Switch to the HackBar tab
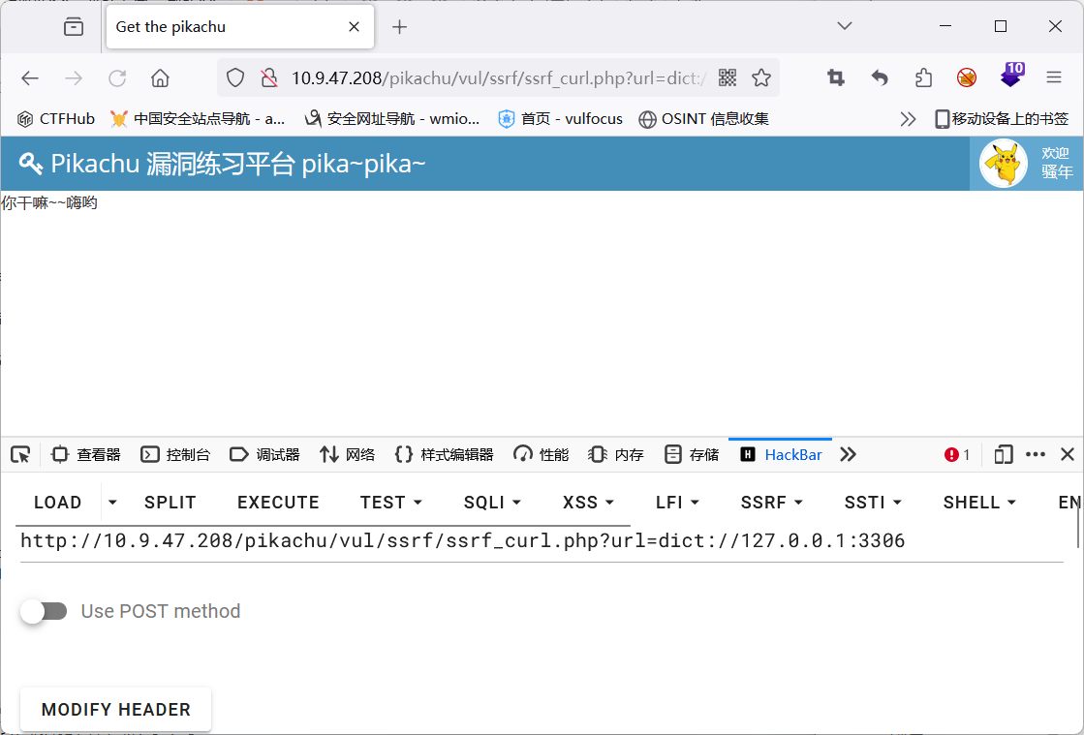This screenshot has width=1084, height=735. 780,453
